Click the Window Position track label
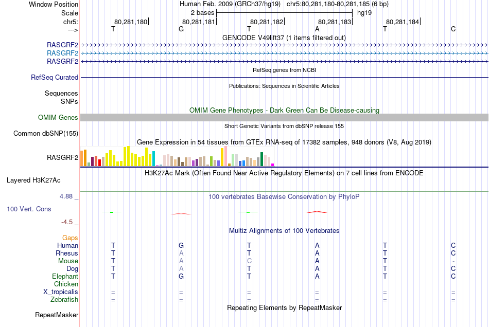Screen dimensions: 489x327 [54, 4]
